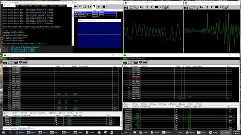Toggle Secure checkbox in Site 12 window
Image resolution: width=241 pixels, height=135 pixels.
[31, 113]
